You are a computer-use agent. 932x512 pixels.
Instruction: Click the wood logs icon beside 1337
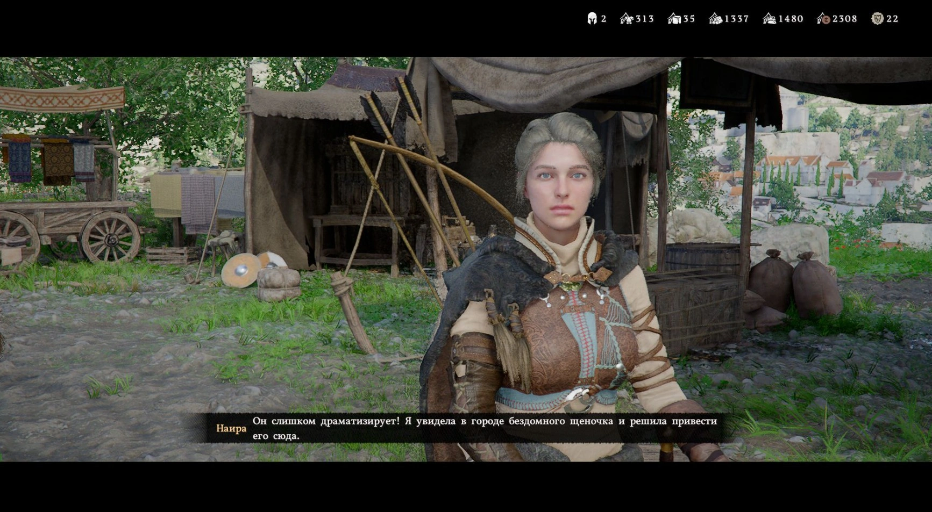[x=715, y=19]
